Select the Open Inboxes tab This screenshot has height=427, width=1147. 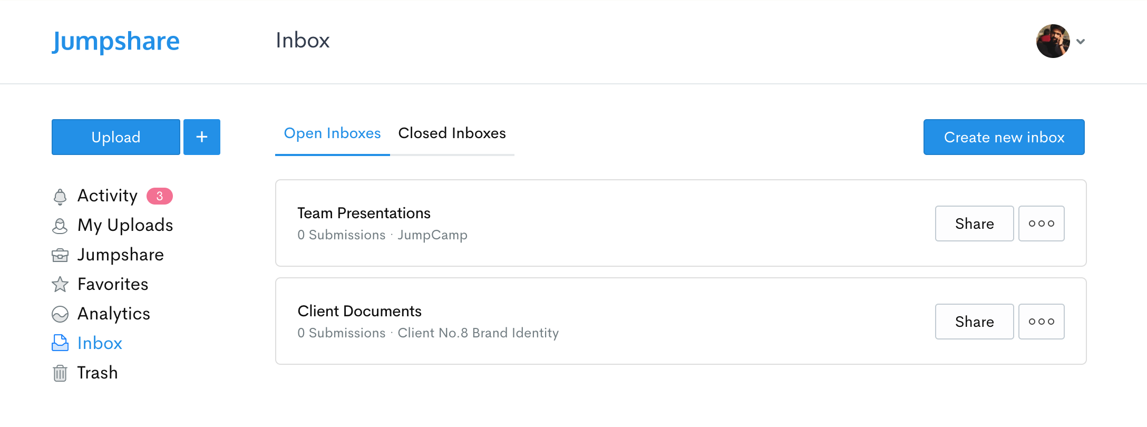point(332,133)
